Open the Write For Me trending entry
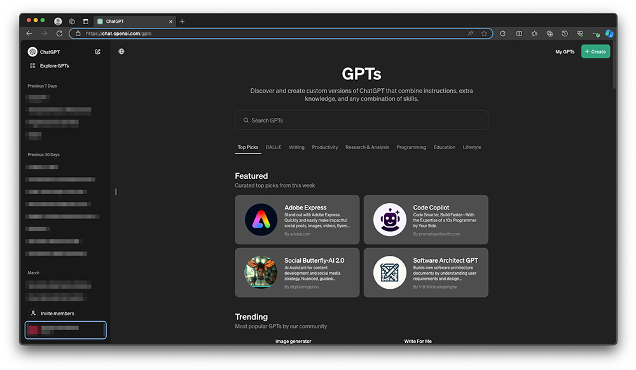This screenshot has height=370, width=636. tap(418, 341)
